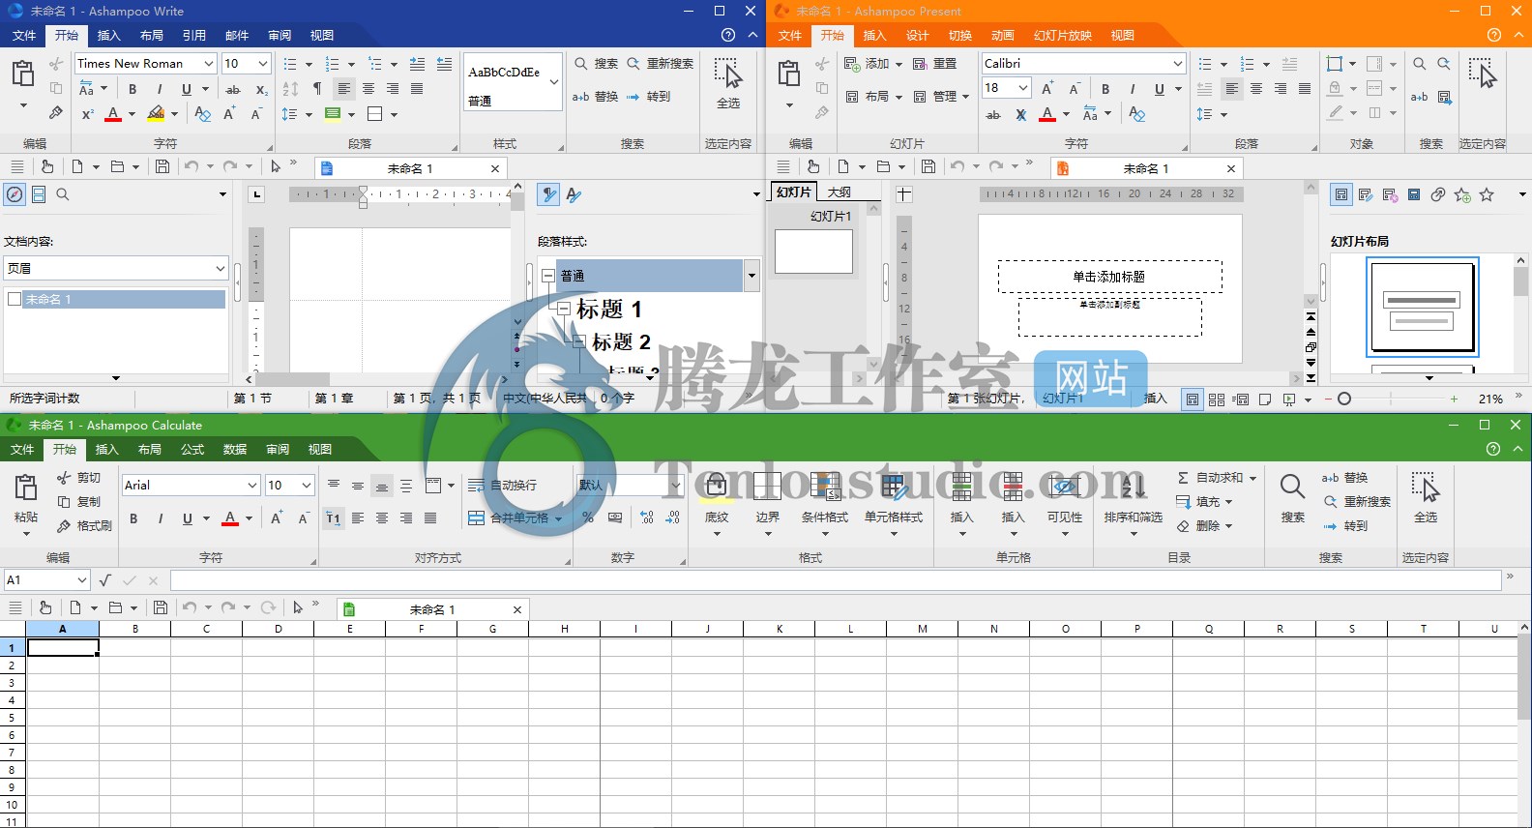The width and height of the screenshot is (1532, 828).
Task: Click 全选 in the Write ribbon
Action: tap(728, 82)
